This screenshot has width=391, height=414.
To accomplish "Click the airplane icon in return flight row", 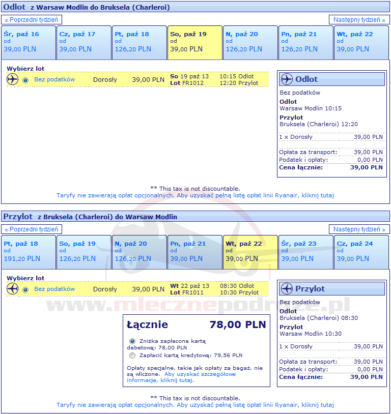I will coord(13,289).
